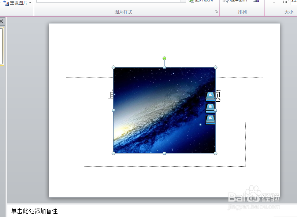Screen dimensions: 297x217
Task: Click the 大小 group label
Action: [x=289, y=12]
